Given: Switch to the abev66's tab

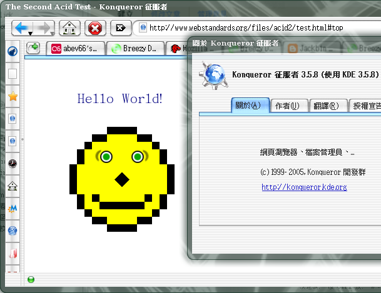Looking at the screenshot, I should [75, 49].
